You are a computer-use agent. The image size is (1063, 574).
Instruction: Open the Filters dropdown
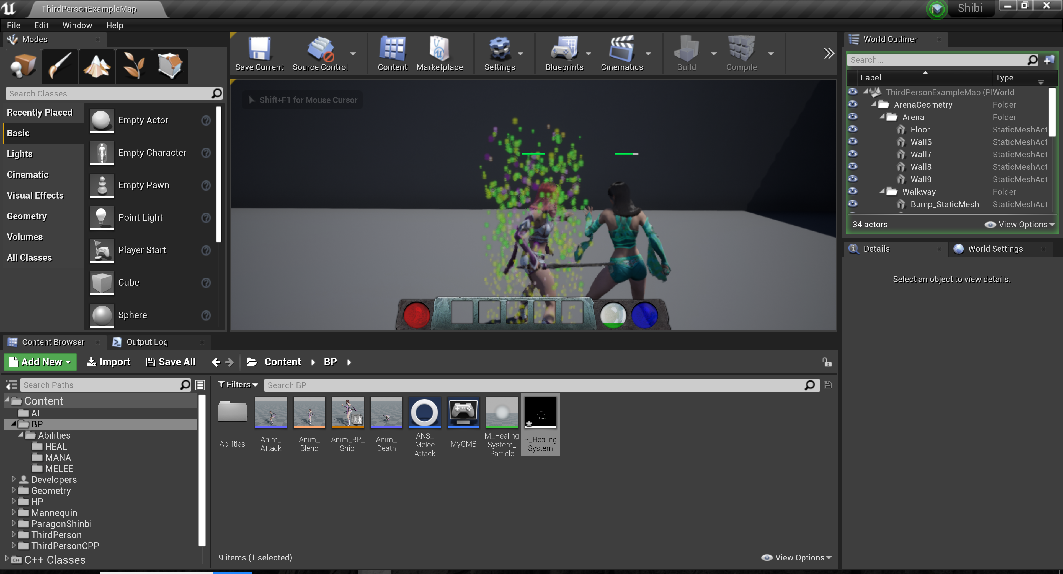238,384
